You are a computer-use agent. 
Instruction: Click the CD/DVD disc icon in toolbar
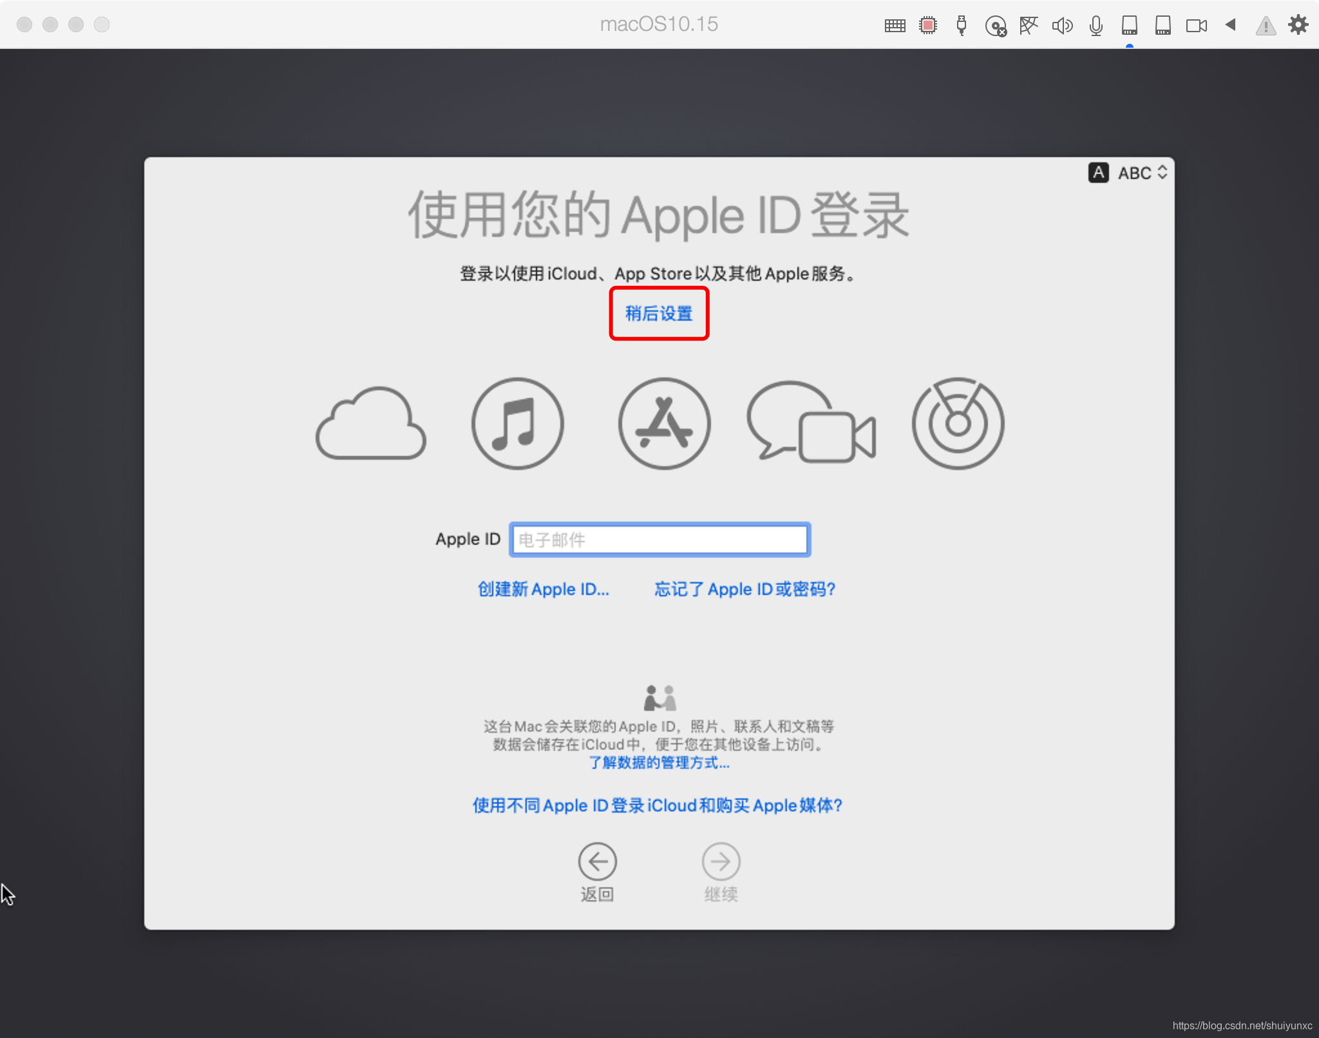995,26
